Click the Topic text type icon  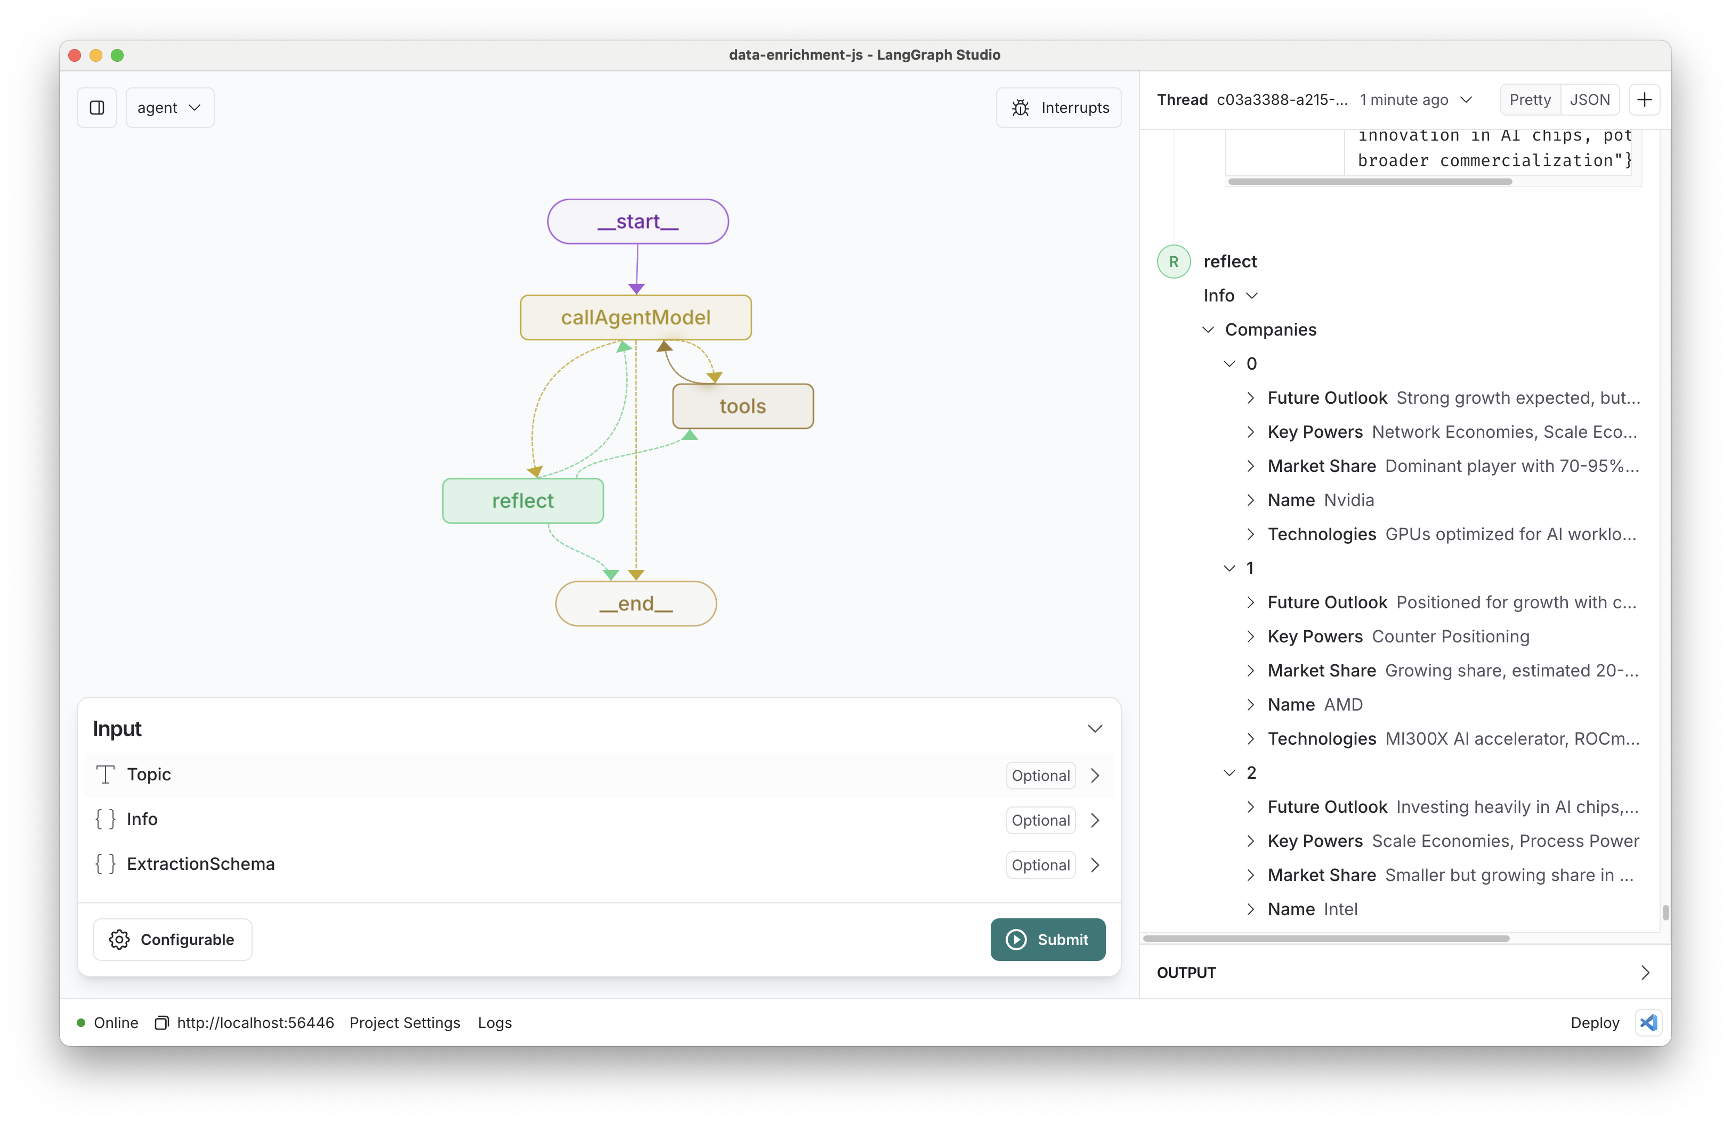tap(106, 775)
